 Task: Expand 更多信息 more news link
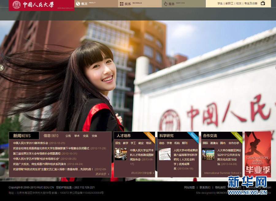click(102, 174)
